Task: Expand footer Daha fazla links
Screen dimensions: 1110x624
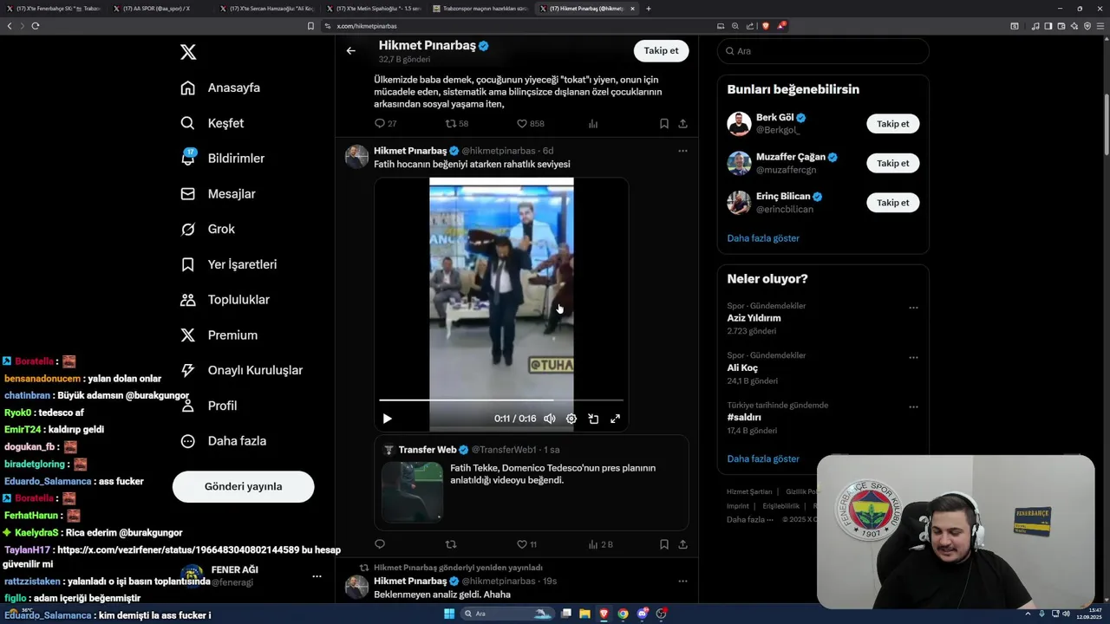Action: coord(750,520)
